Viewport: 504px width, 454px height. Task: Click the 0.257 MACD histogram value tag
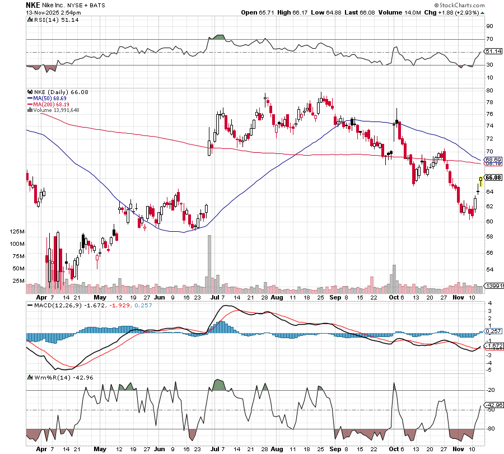[493, 331]
